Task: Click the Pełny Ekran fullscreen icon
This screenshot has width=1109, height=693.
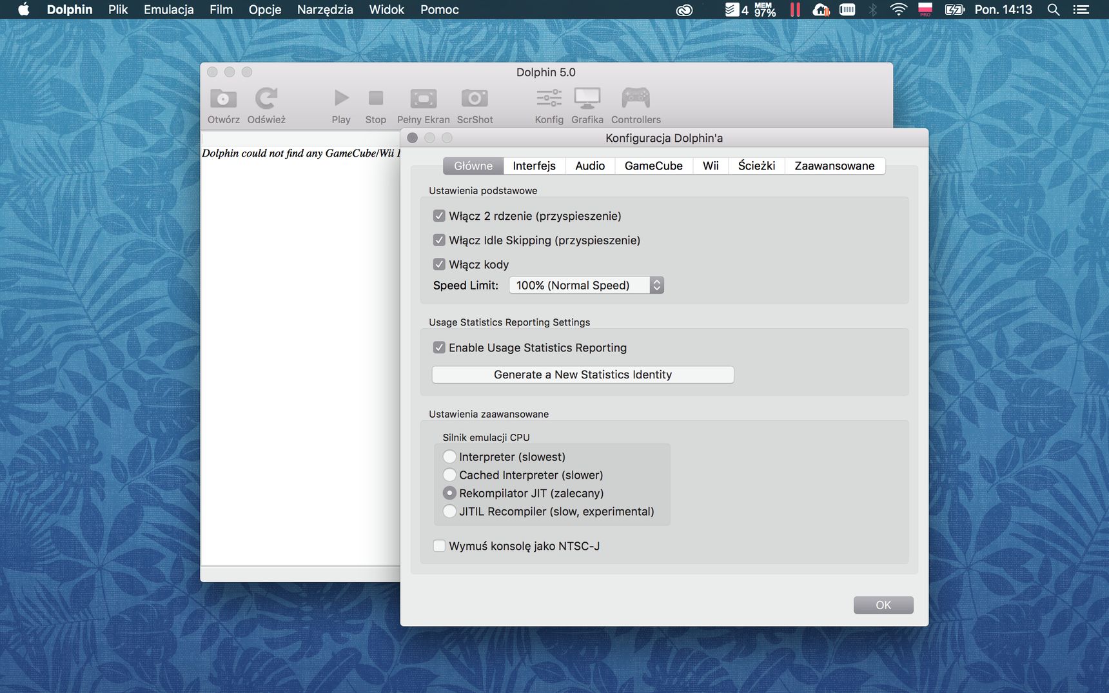Action: [x=424, y=99]
